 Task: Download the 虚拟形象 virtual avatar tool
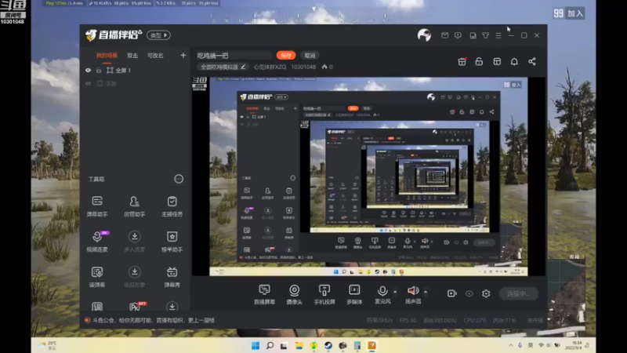pyautogui.click(x=134, y=277)
